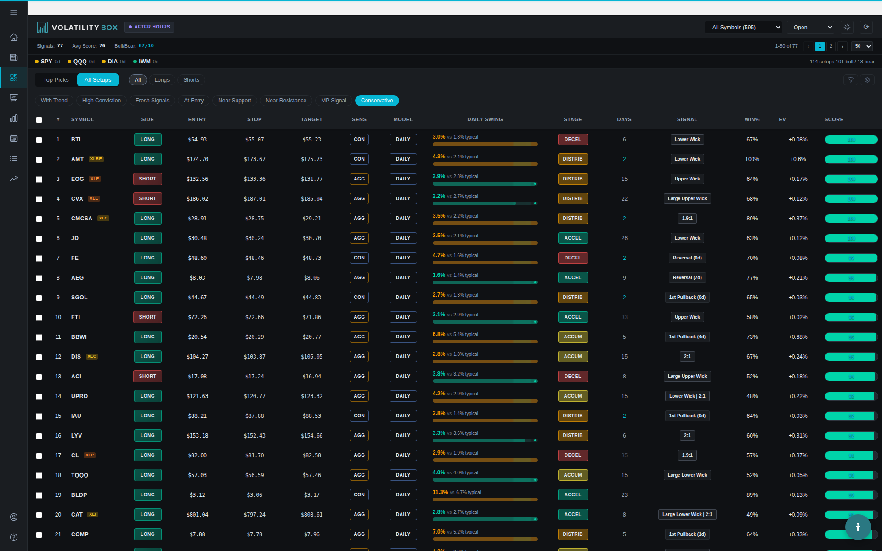This screenshot has width=882, height=551.
Task: Open the list sidebar icon
Action: click(14, 158)
